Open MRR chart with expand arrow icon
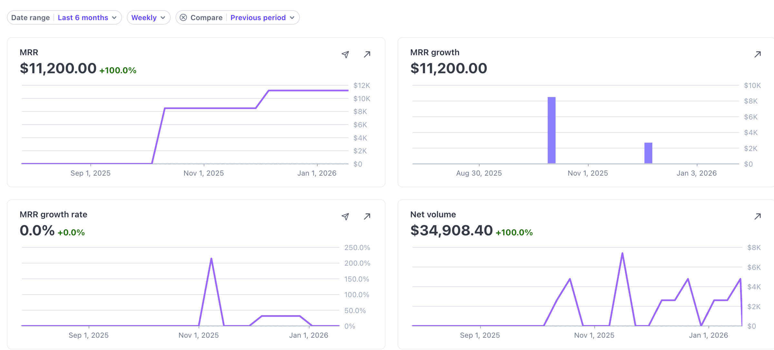The image size is (774, 350). tap(367, 54)
